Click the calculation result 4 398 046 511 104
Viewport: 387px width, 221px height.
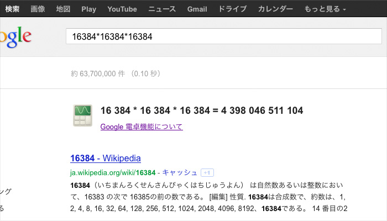[262, 110]
